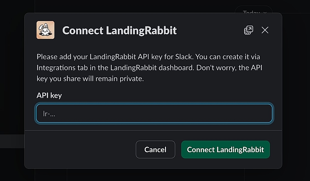Click the green Connect LandingRabbit button
Viewport: 310px width, 181px height.
point(225,150)
